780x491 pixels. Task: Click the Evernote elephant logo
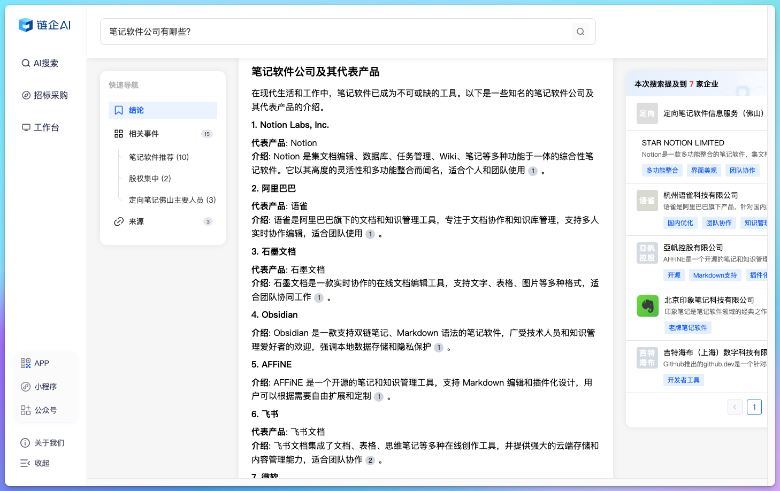pyautogui.click(x=648, y=305)
